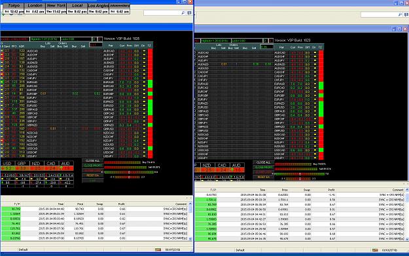Image resolution: width=409 pixels, height=256 pixels.
Task: Sort by Time column in left trade table
Action: click(60, 204)
